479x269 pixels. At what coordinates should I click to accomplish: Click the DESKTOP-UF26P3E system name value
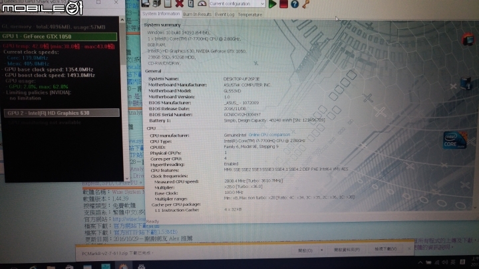pos(241,78)
